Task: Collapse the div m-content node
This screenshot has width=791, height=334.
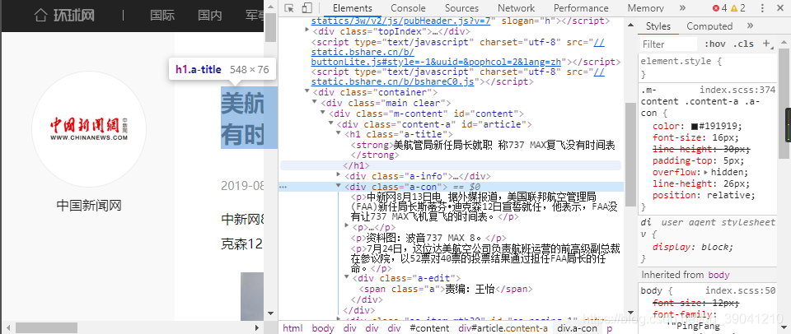Action: point(324,114)
